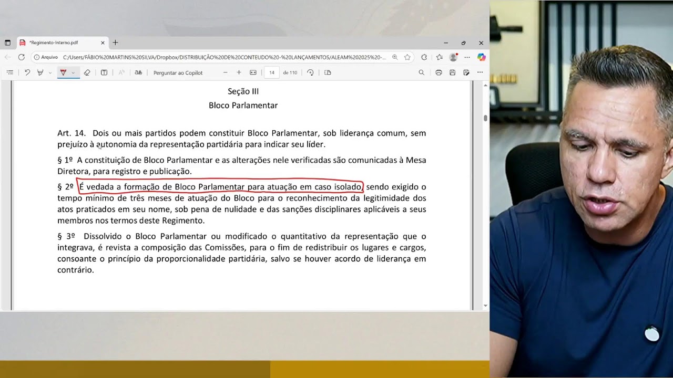
Task: Open the Copilot sidebar icon
Action: click(x=481, y=57)
